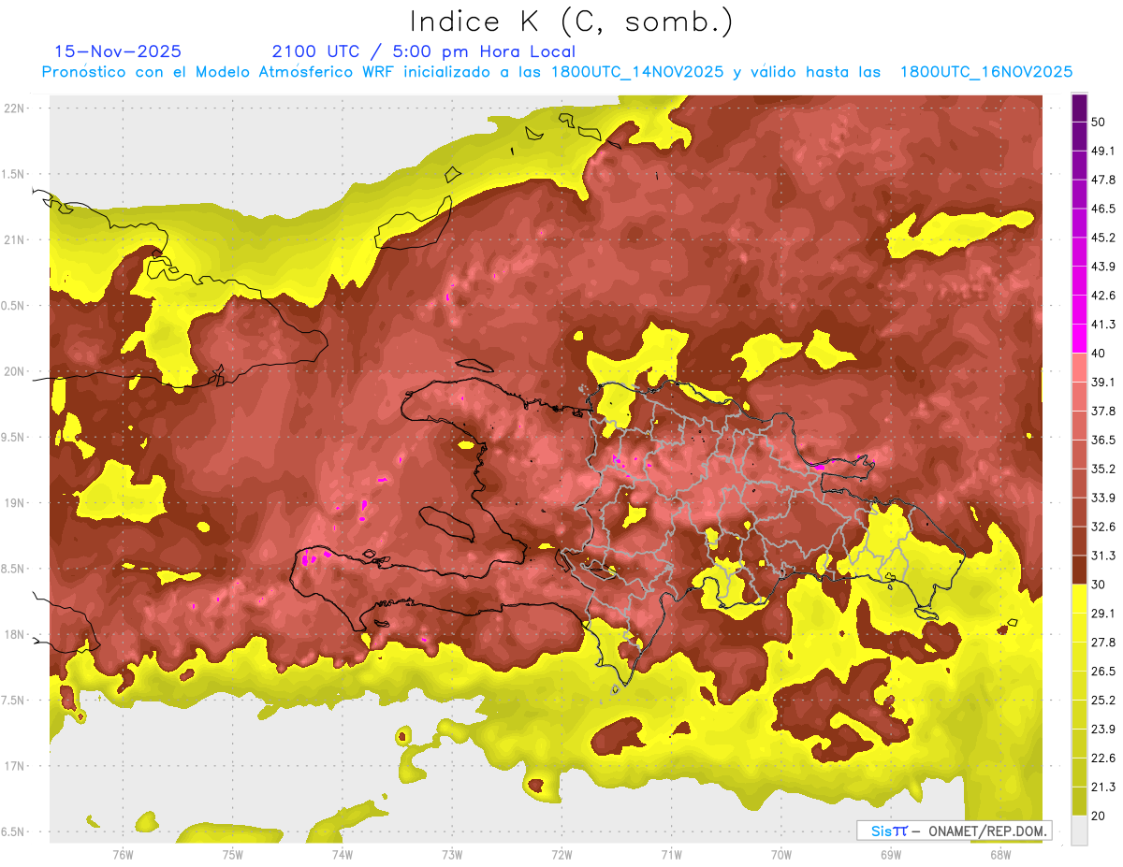Click latitude axis label '19N'
Image resolution: width=1123 pixels, height=867 pixels.
(x=15, y=503)
